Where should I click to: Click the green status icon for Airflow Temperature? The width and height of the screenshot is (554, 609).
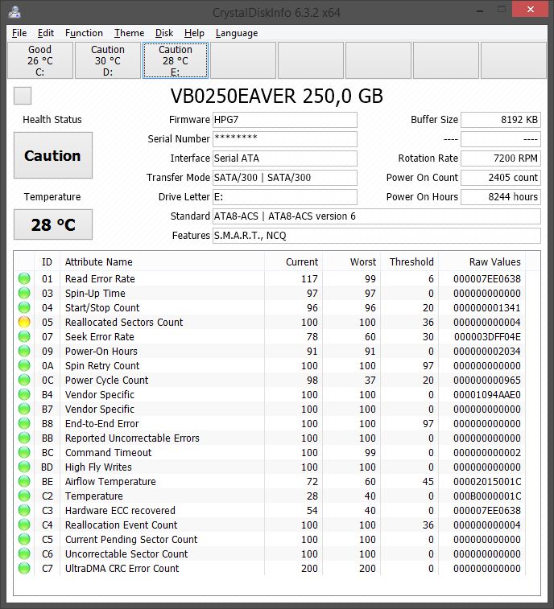24,481
